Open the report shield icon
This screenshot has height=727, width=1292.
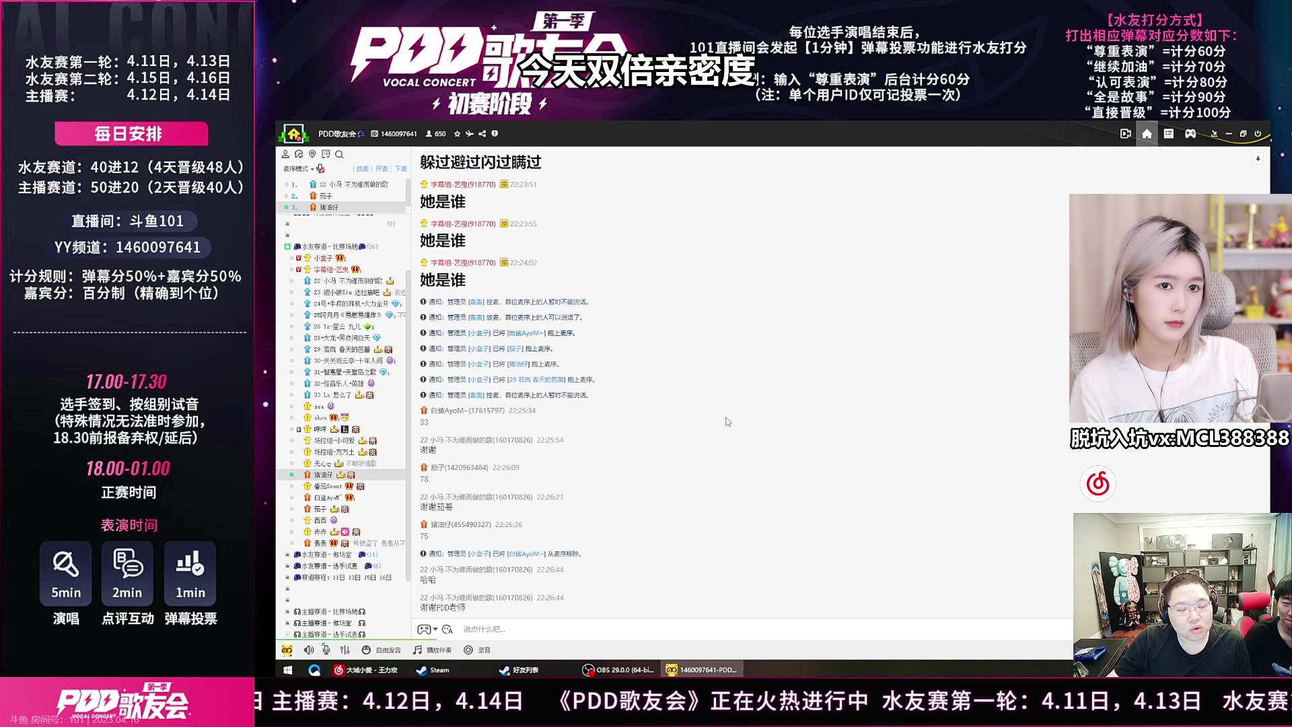494,134
